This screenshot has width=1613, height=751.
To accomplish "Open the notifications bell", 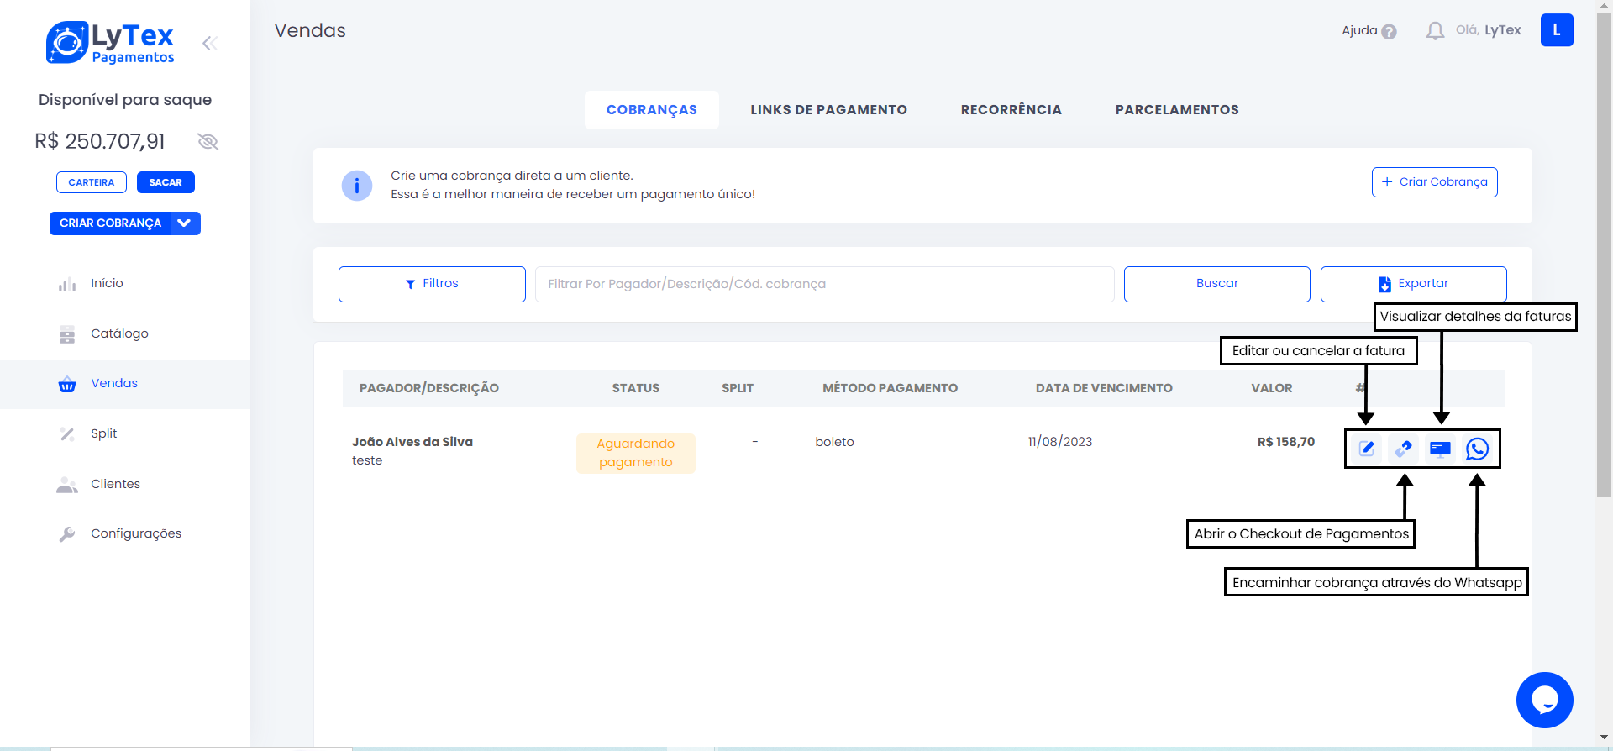I will [x=1435, y=31].
